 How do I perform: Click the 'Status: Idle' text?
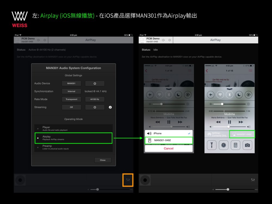pyautogui.click(x=150, y=50)
